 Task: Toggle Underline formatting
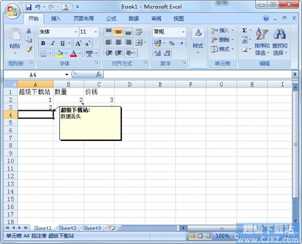(x=61, y=43)
